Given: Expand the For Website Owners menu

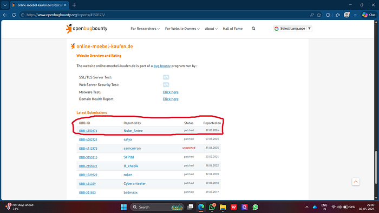Looking at the screenshot, I should click(x=182, y=29).
